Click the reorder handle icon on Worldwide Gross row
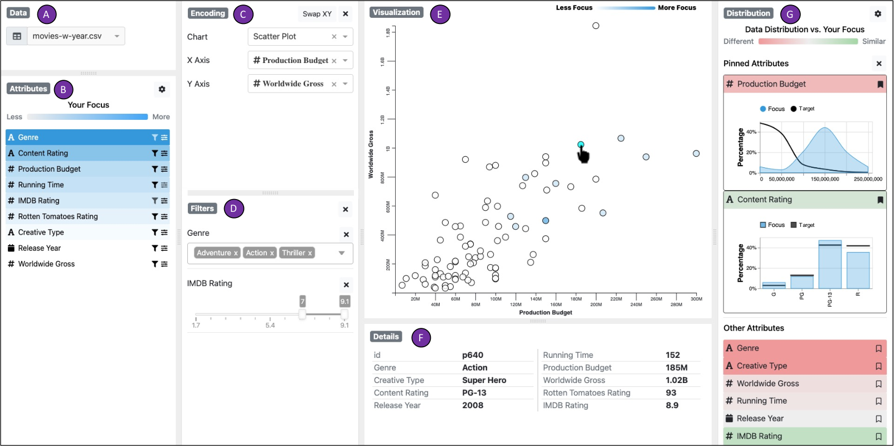Image resolution: width=894 pixels, height=446 pixels. click(x=164, y=264)
